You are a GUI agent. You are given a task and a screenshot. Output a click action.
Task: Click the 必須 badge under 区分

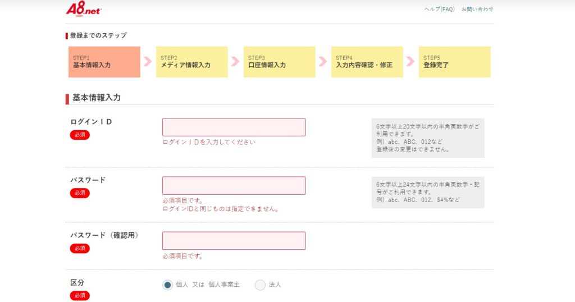(x=80, y=296)
